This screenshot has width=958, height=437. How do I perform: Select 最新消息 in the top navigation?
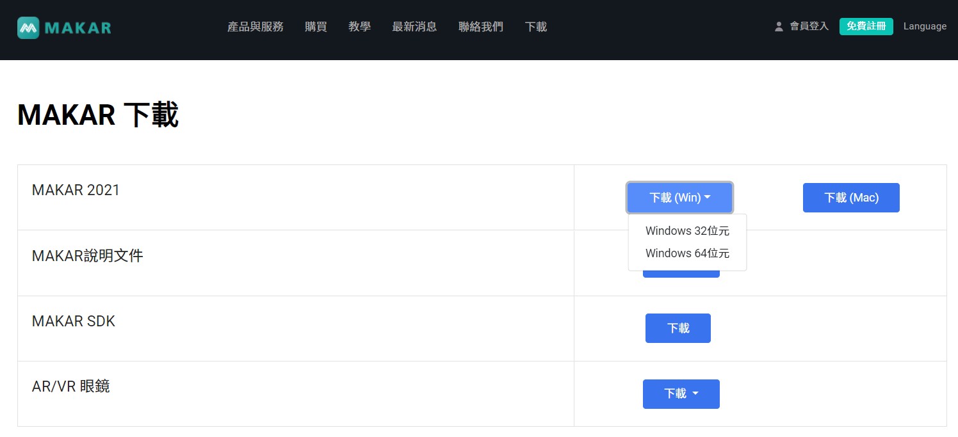pyautogui.click(x=414, y=27)
